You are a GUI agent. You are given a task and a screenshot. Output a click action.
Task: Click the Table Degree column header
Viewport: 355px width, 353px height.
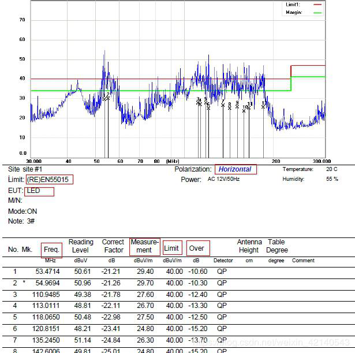277,246
